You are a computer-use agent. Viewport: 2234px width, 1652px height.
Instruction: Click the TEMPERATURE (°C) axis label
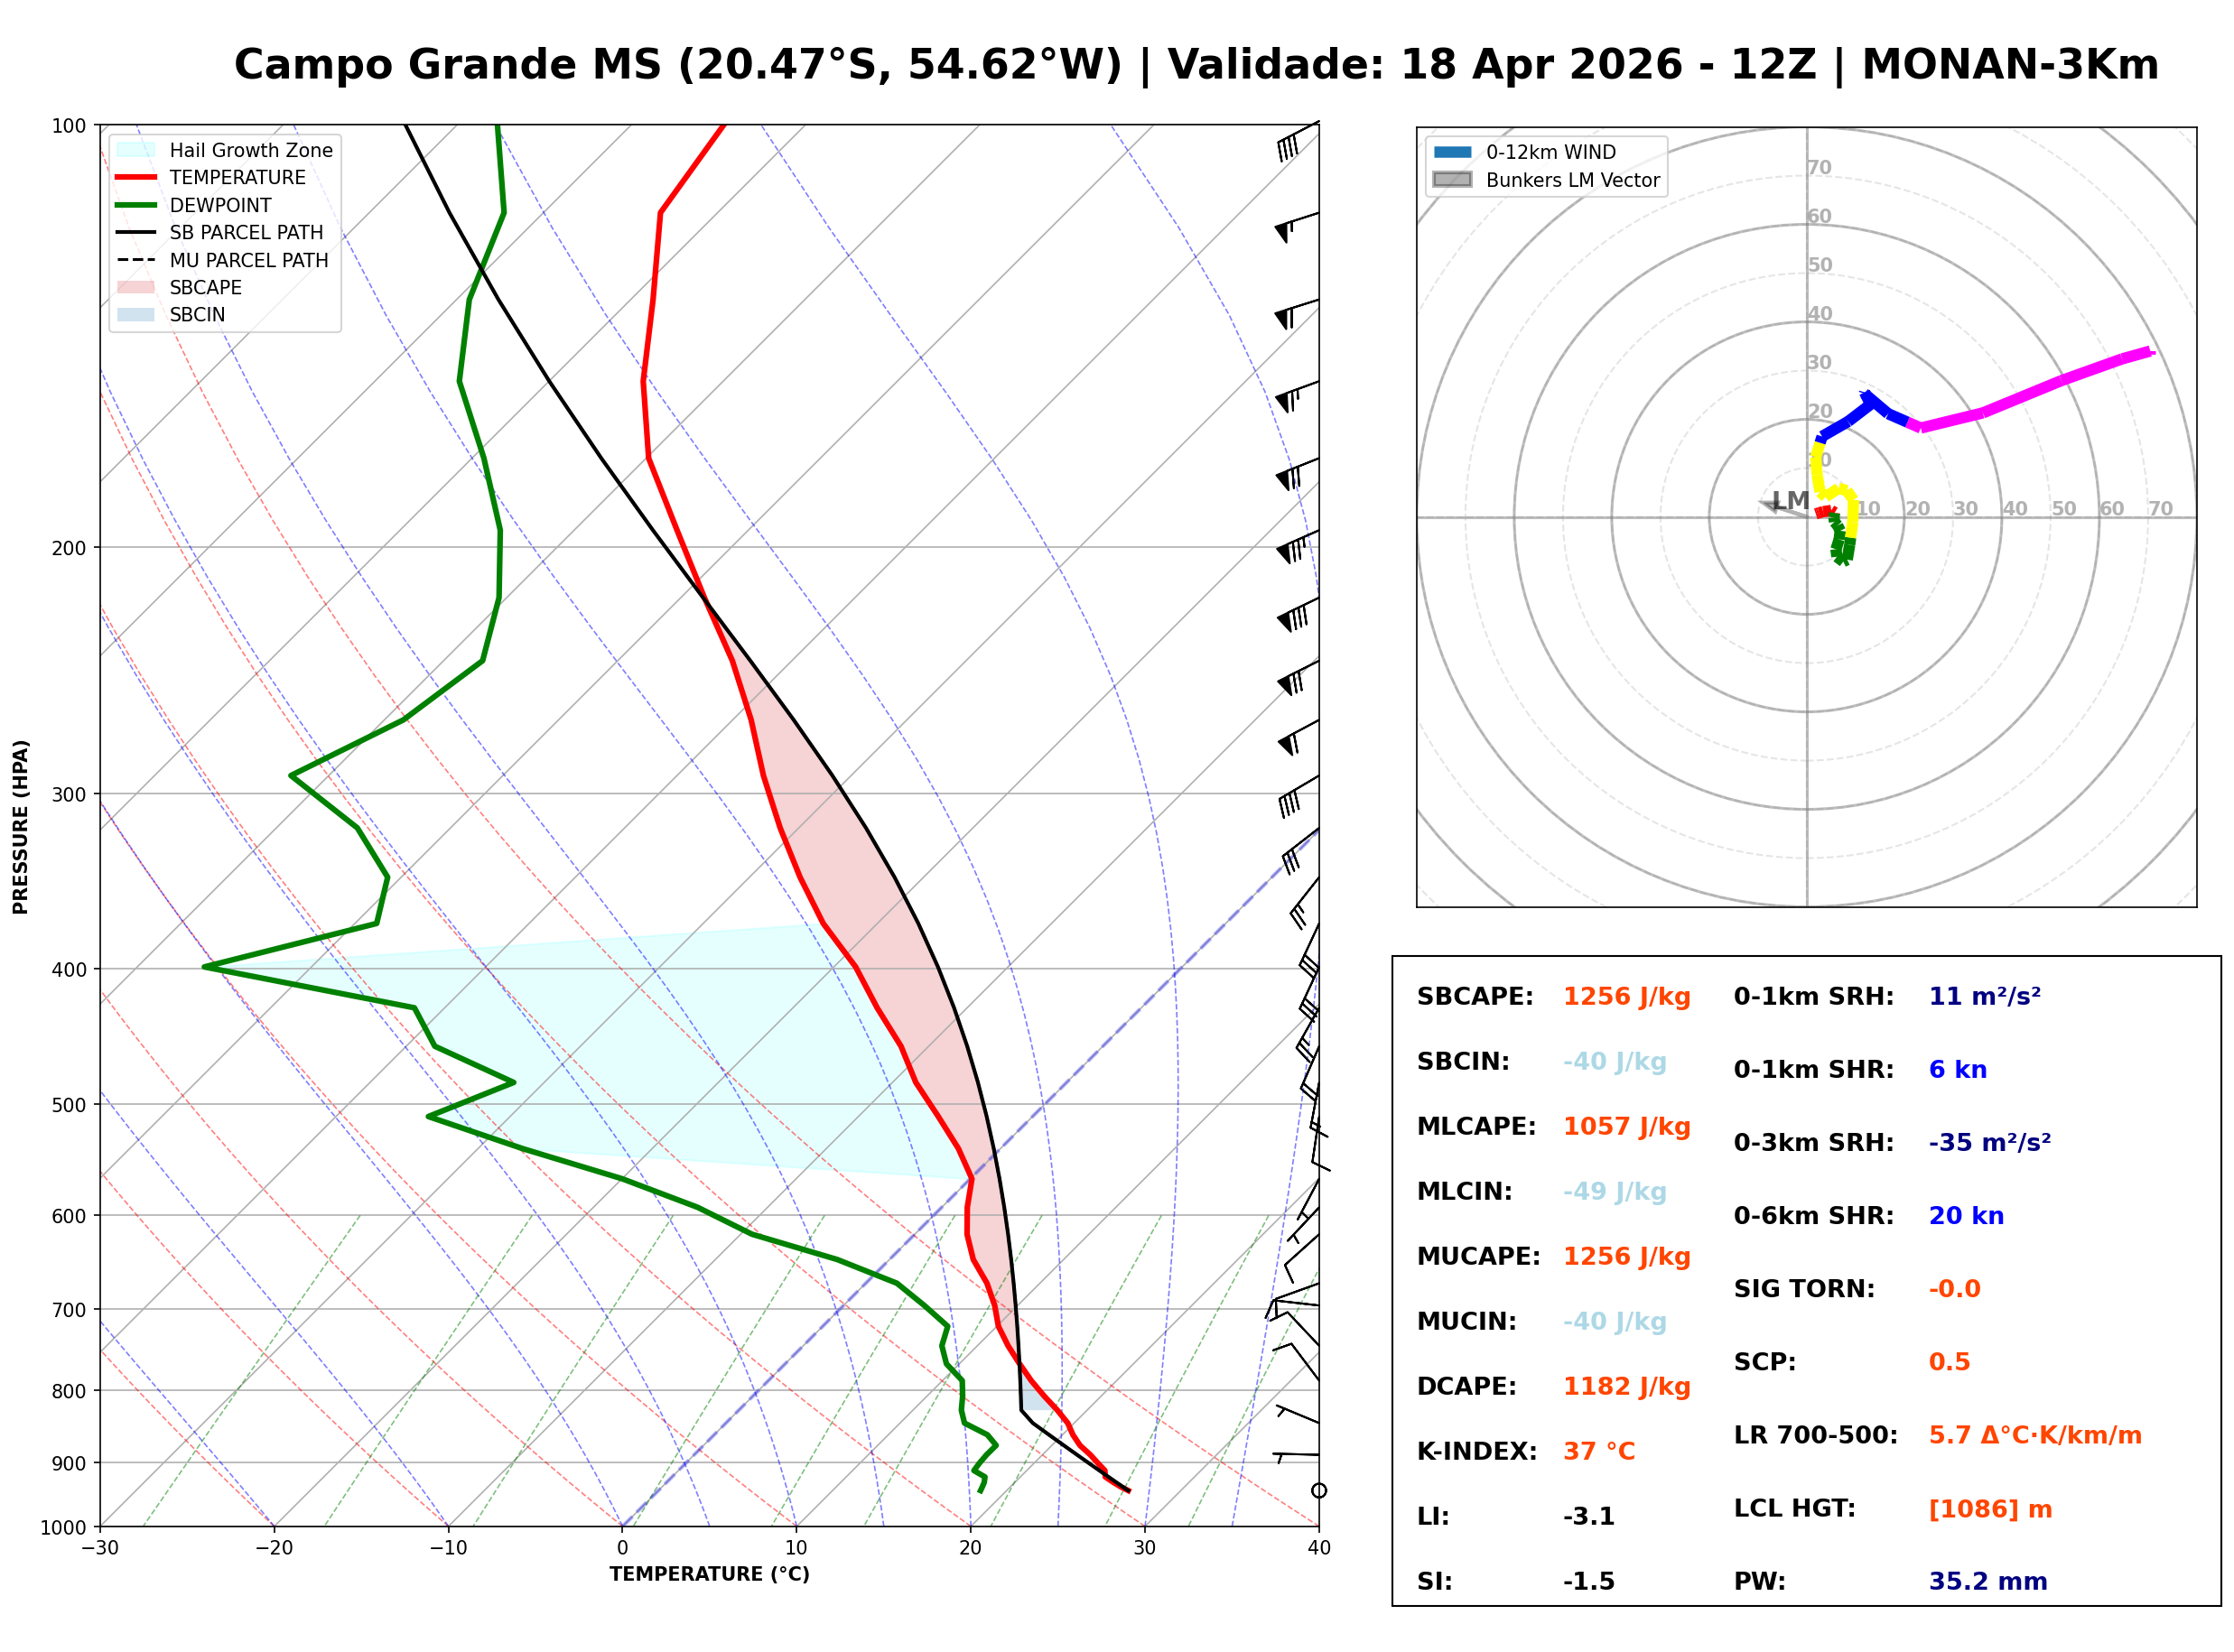pos(710,1575)
